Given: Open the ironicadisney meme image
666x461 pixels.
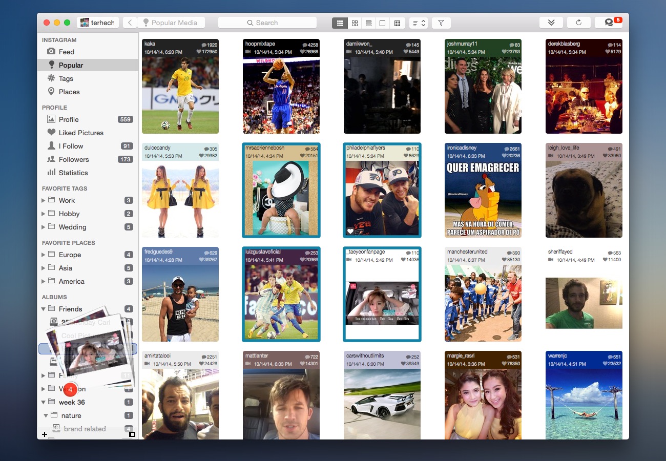Looking at the screenshot, I should [x=483, y=191].
